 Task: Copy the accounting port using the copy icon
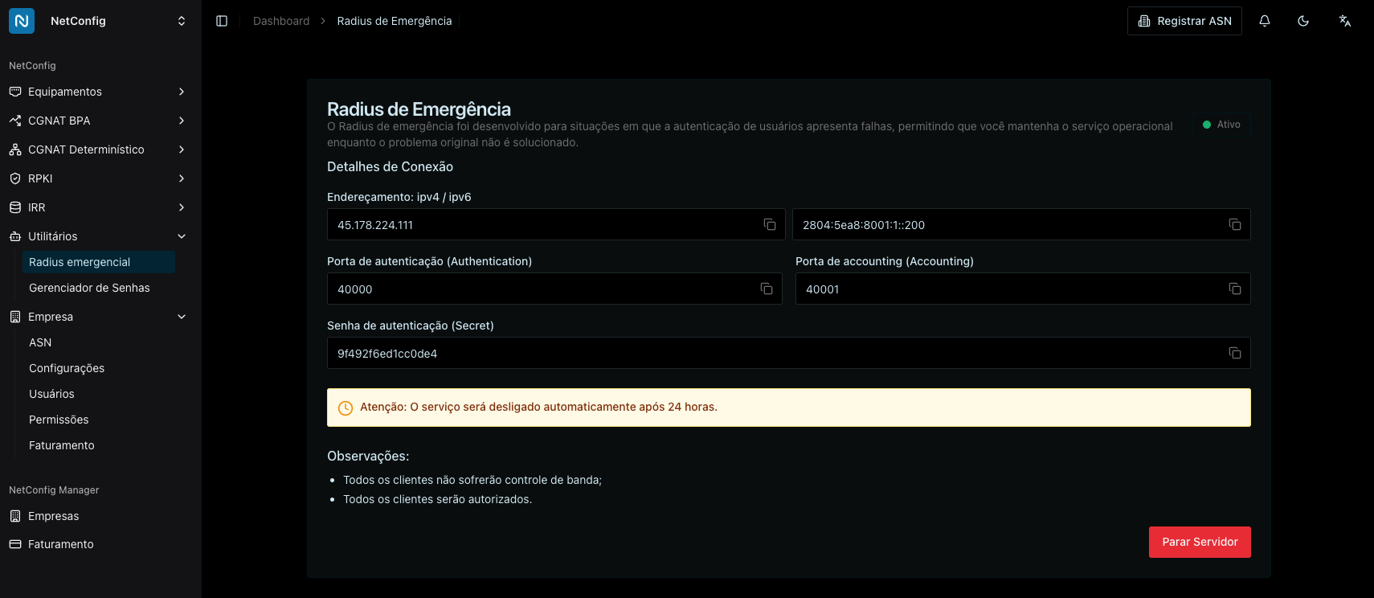click(1235, 289)
